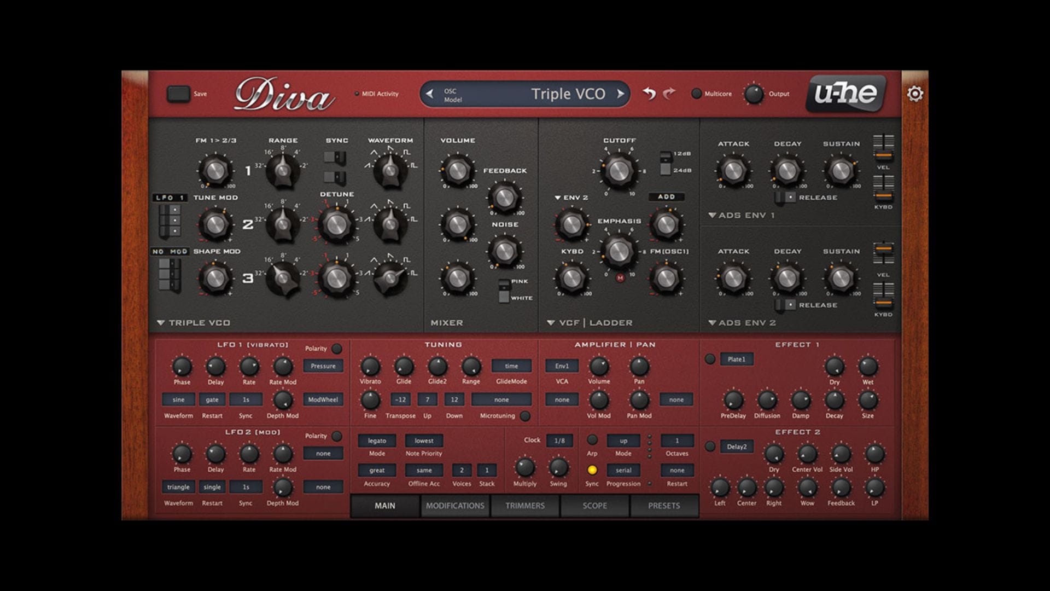
Task: Click the Transpose value field showing -12
Action: point(400,399)
